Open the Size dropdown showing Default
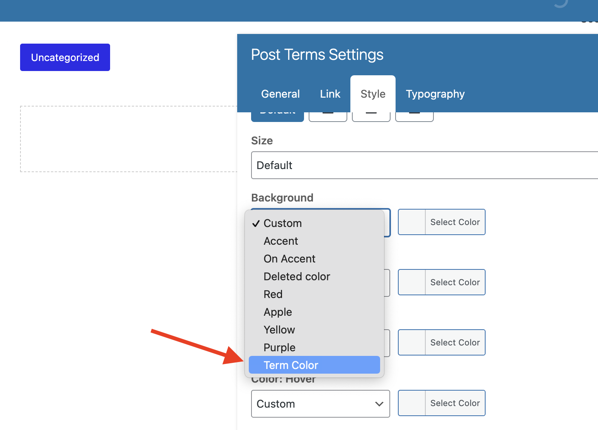This screenshot has height=430, width=598. tap(424, 165)
